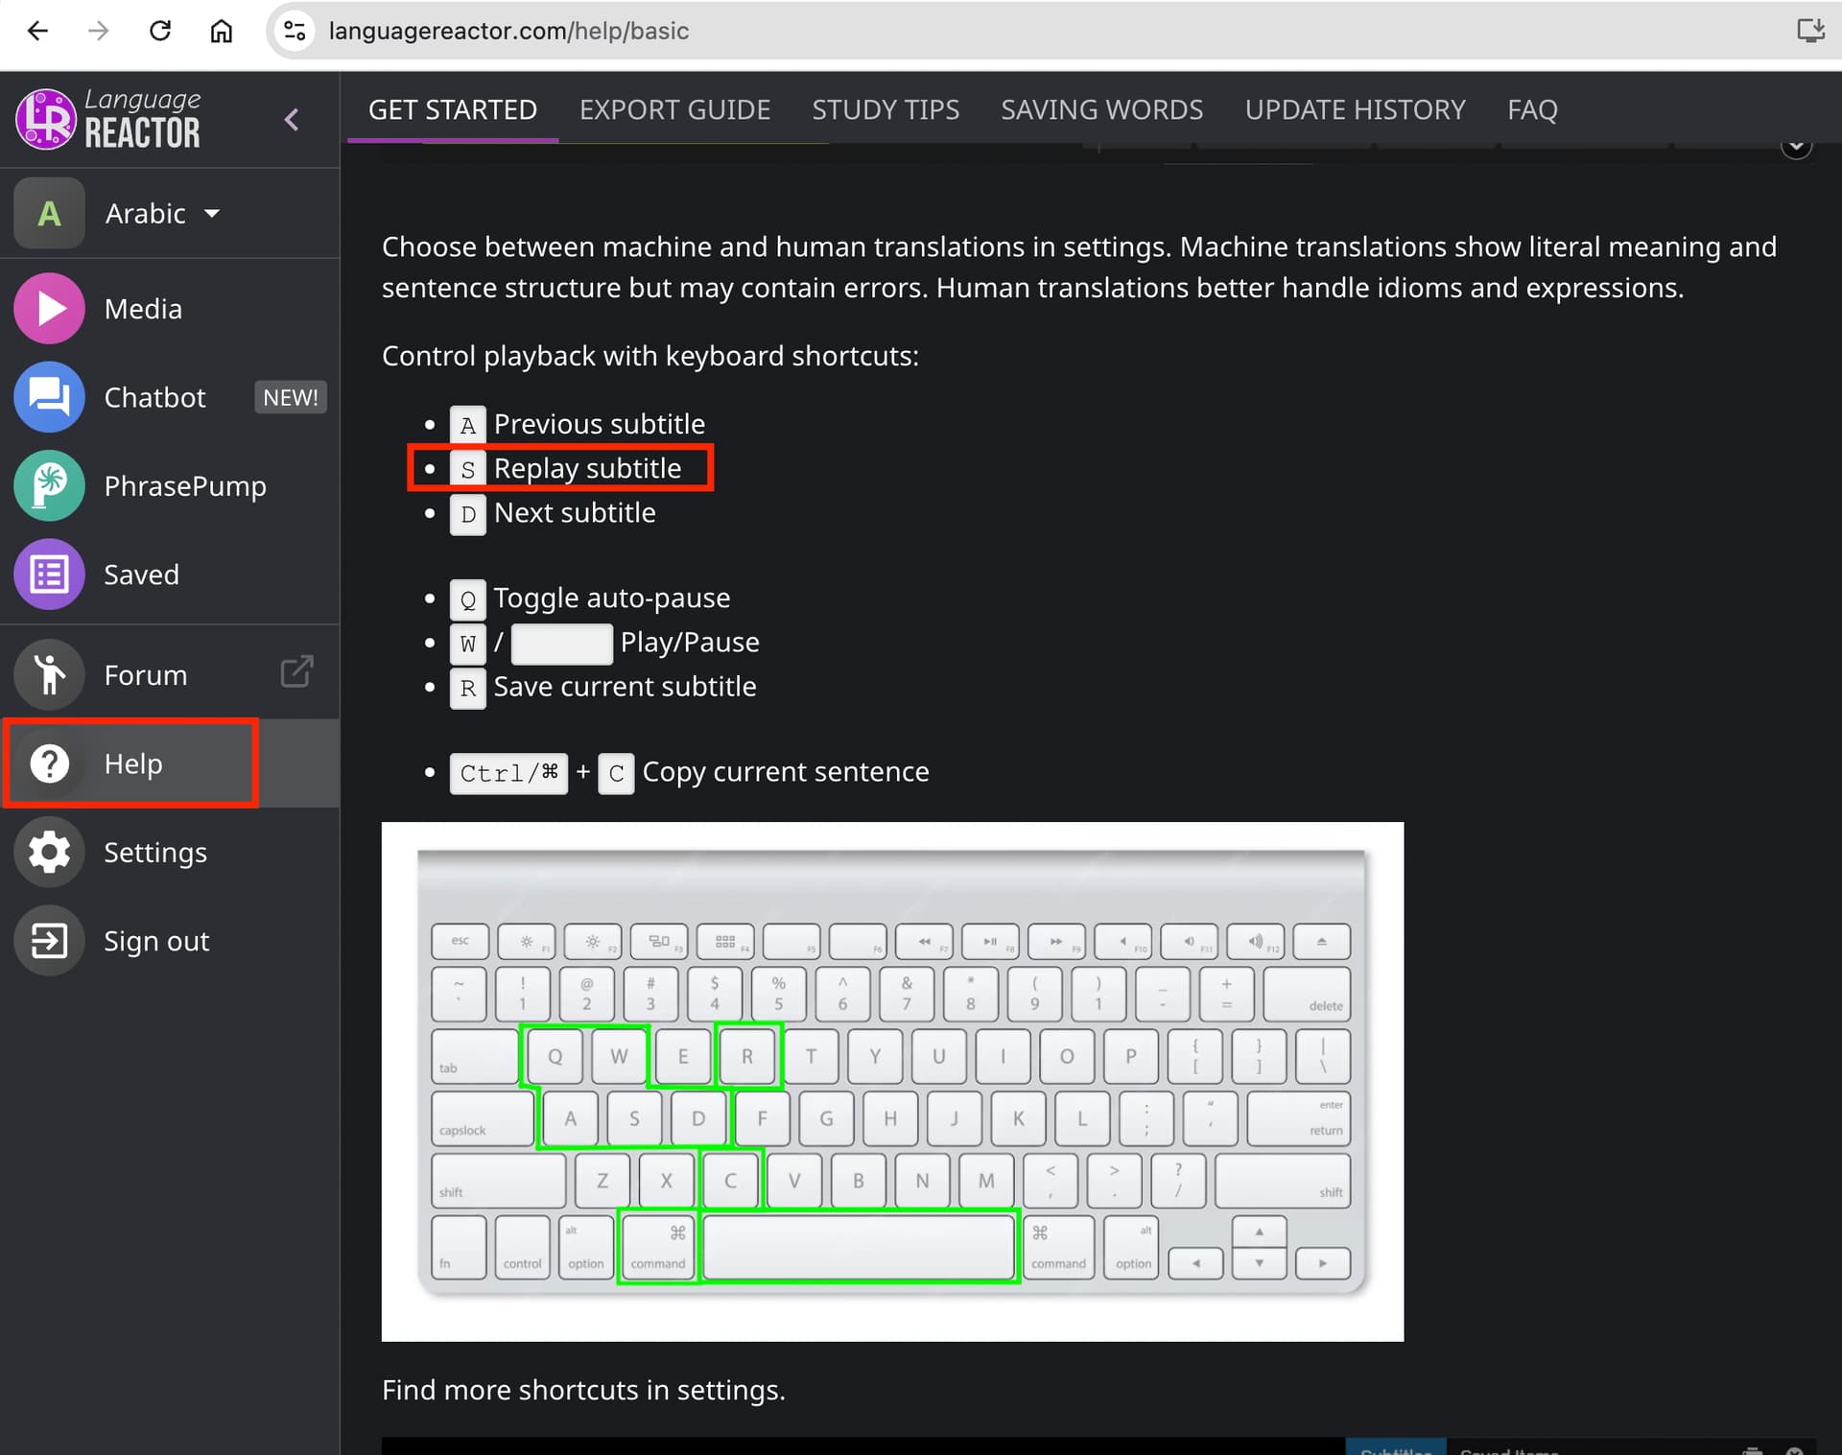Image resolution: width=1842 pixels, height=1455 pixels.
Task: Collapse the sidebar with the chevron
Action: click(292, 120)
